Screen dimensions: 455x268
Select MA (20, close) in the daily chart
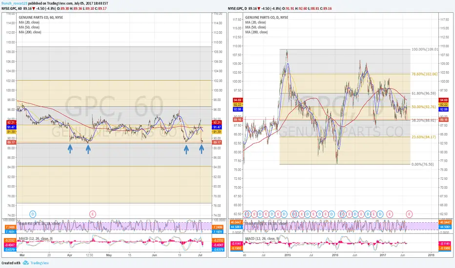click(x=255, y=22)
